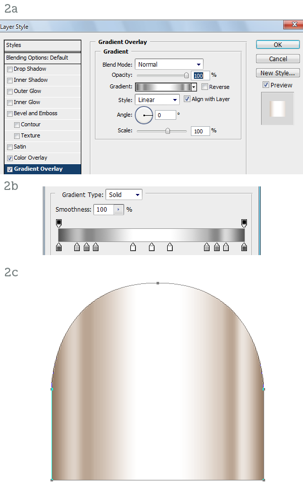Adjust the Scale slider handle
This screenshot has height=489, width=303.
[168, 131]
